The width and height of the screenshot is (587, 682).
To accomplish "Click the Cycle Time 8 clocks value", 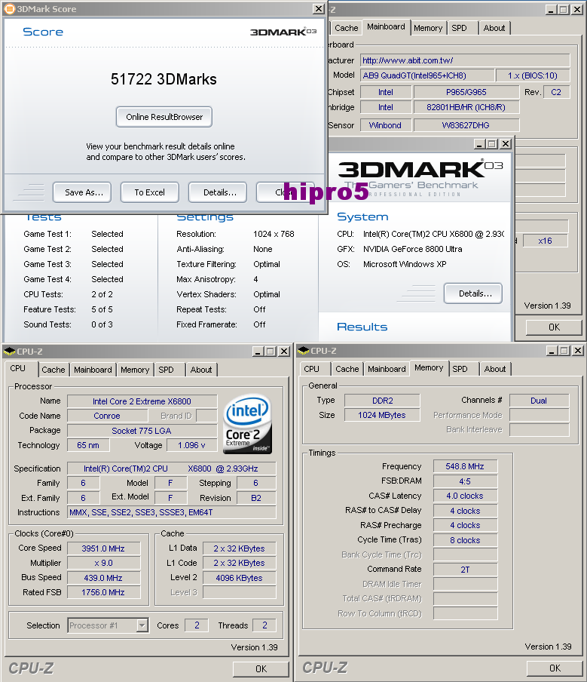I will pos(465,540).
